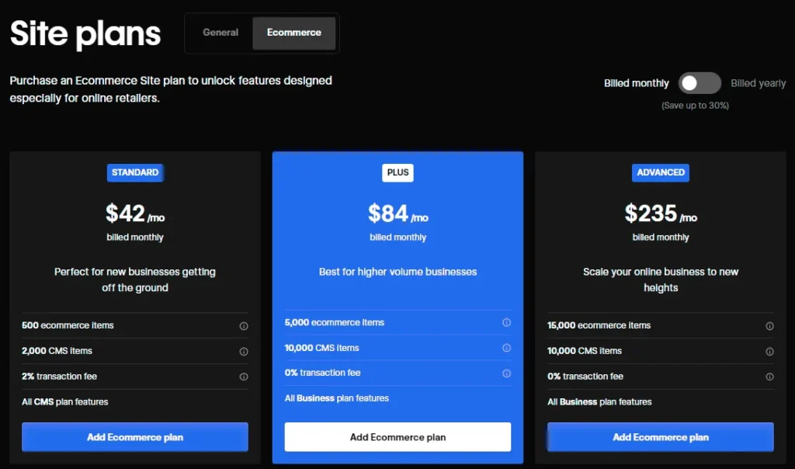
Task: Click the PLUS plan badge
Action: click(397, 172)
